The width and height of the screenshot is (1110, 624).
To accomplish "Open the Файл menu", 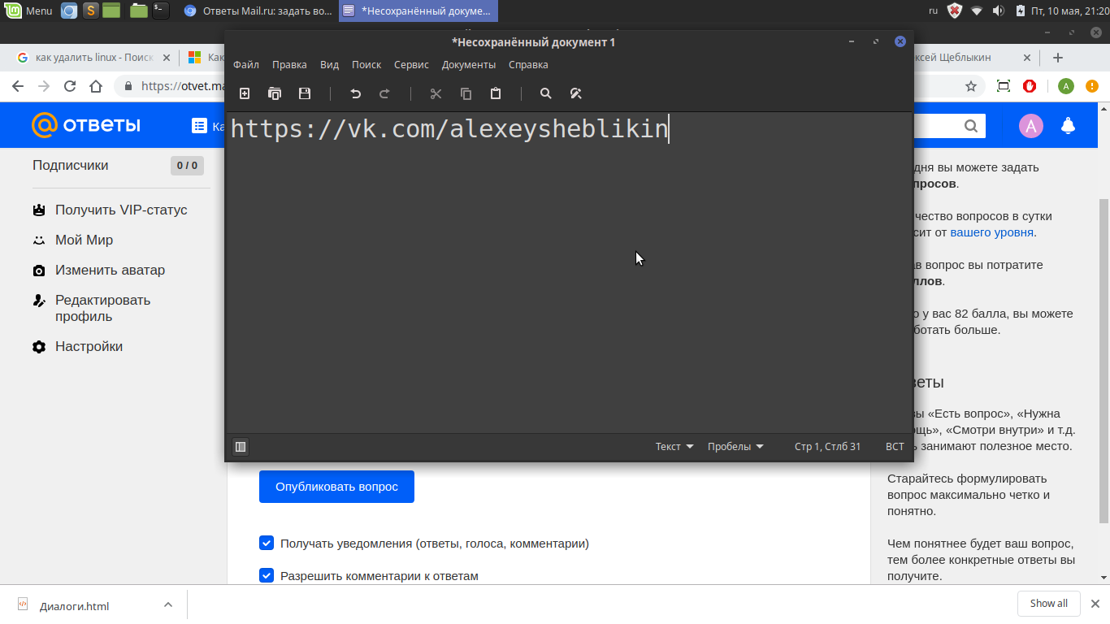I will pos(246,64).
